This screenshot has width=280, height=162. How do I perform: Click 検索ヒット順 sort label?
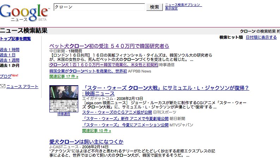(x=231, y=37)
